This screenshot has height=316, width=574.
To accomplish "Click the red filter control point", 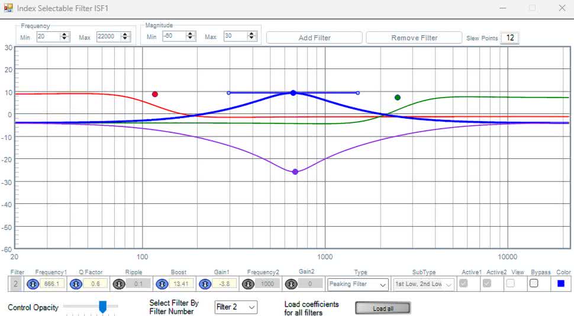I will 155,94.
